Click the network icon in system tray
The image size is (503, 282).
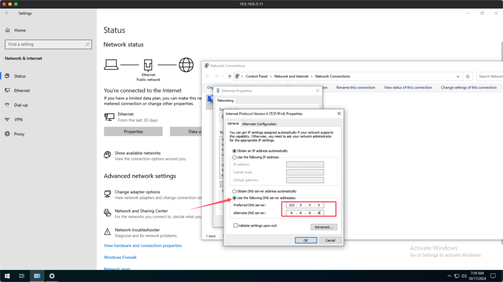click(x=456, y=276)
